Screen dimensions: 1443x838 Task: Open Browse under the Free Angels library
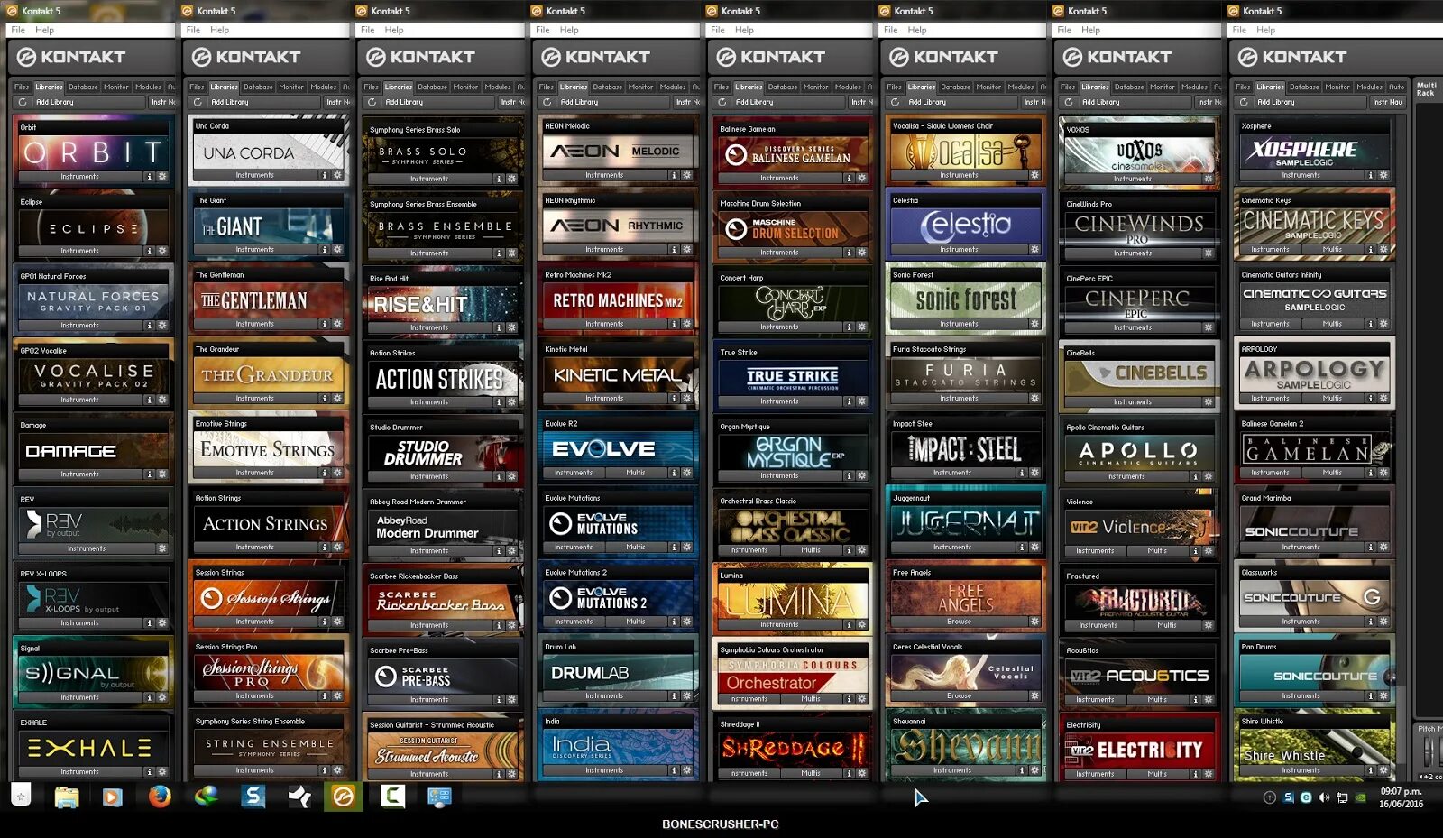(x=959, y=622)
